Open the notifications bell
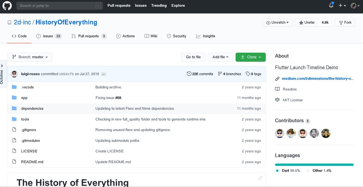The height and width of the screenshot is (187, 363). coord(331,5)
